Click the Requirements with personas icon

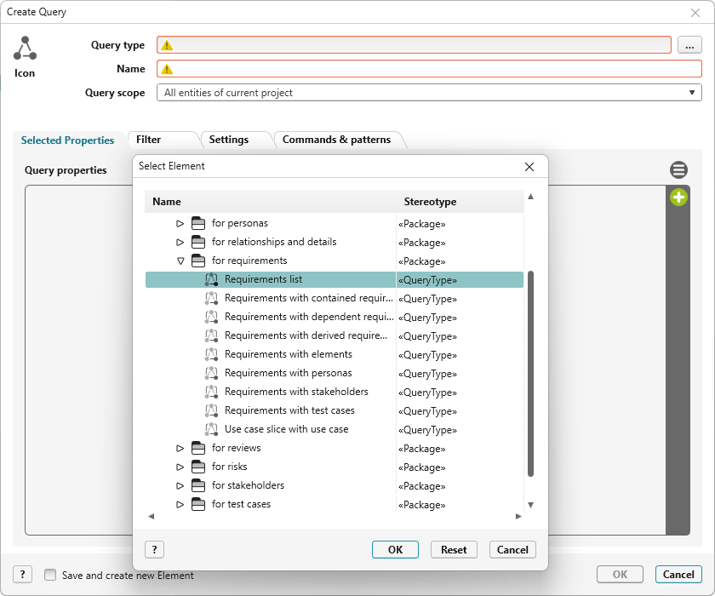(x=211, y=373)
